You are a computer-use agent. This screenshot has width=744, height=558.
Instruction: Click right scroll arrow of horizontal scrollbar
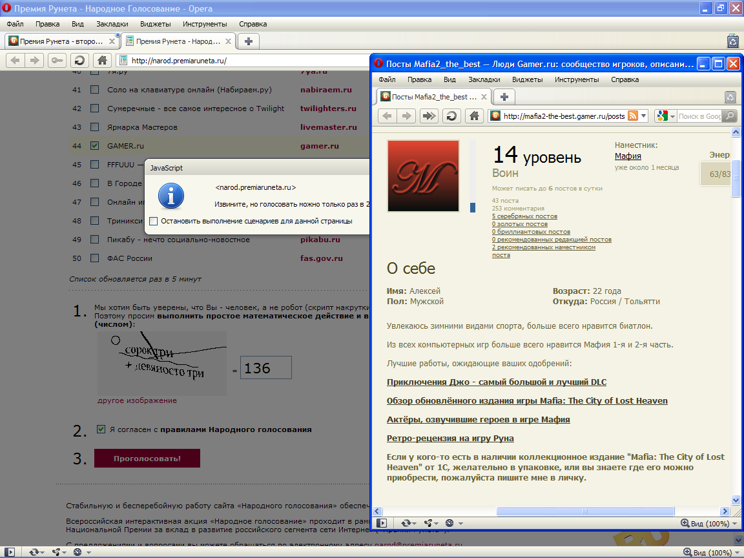(725, 511)
